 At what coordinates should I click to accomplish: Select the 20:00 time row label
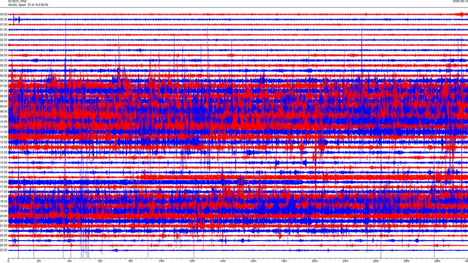coord(3,216)
